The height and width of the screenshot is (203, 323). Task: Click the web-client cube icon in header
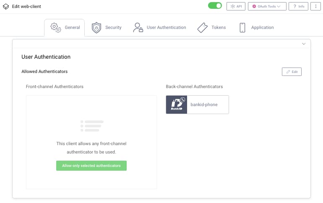click(6, 7)
